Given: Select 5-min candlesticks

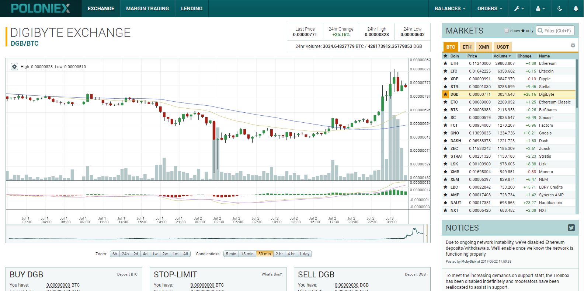Looking at the screenshot, I should (x=231, y=254).
